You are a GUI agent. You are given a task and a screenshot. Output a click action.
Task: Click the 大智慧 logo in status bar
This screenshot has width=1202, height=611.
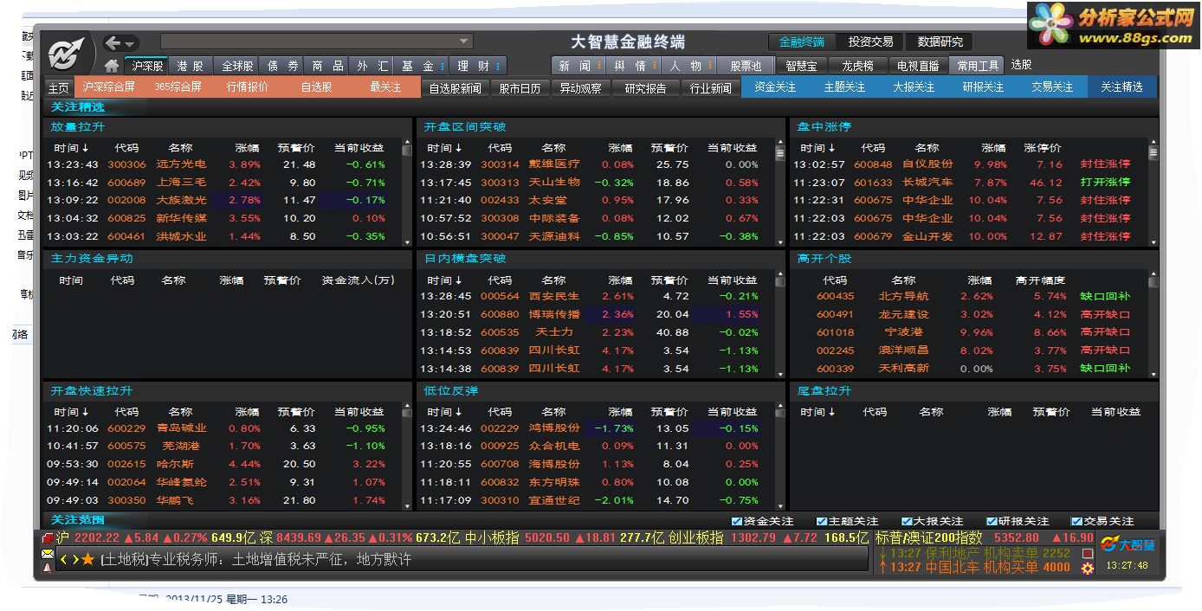click(1128, 544)
